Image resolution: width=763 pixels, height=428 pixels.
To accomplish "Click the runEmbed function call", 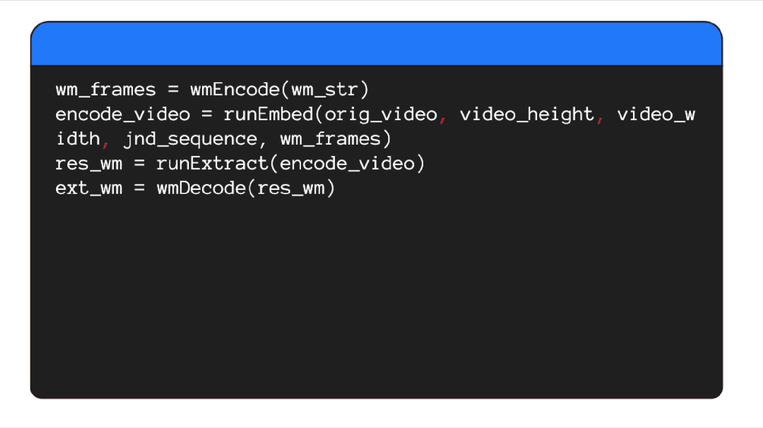I will click(x=268, y=114).
